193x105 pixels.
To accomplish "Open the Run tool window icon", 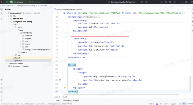I will (2, 88).
